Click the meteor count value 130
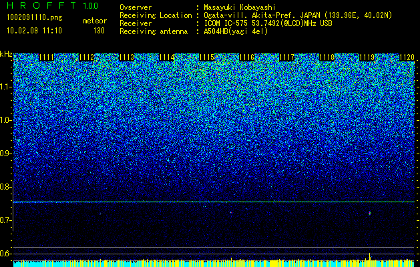 pos(99,31)
